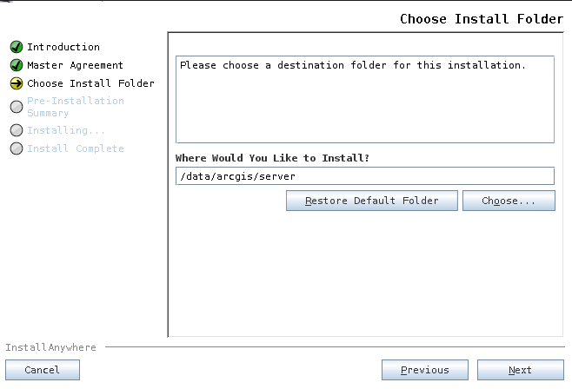
Task: Proceed with the Next button
Action: pos(520,370)
